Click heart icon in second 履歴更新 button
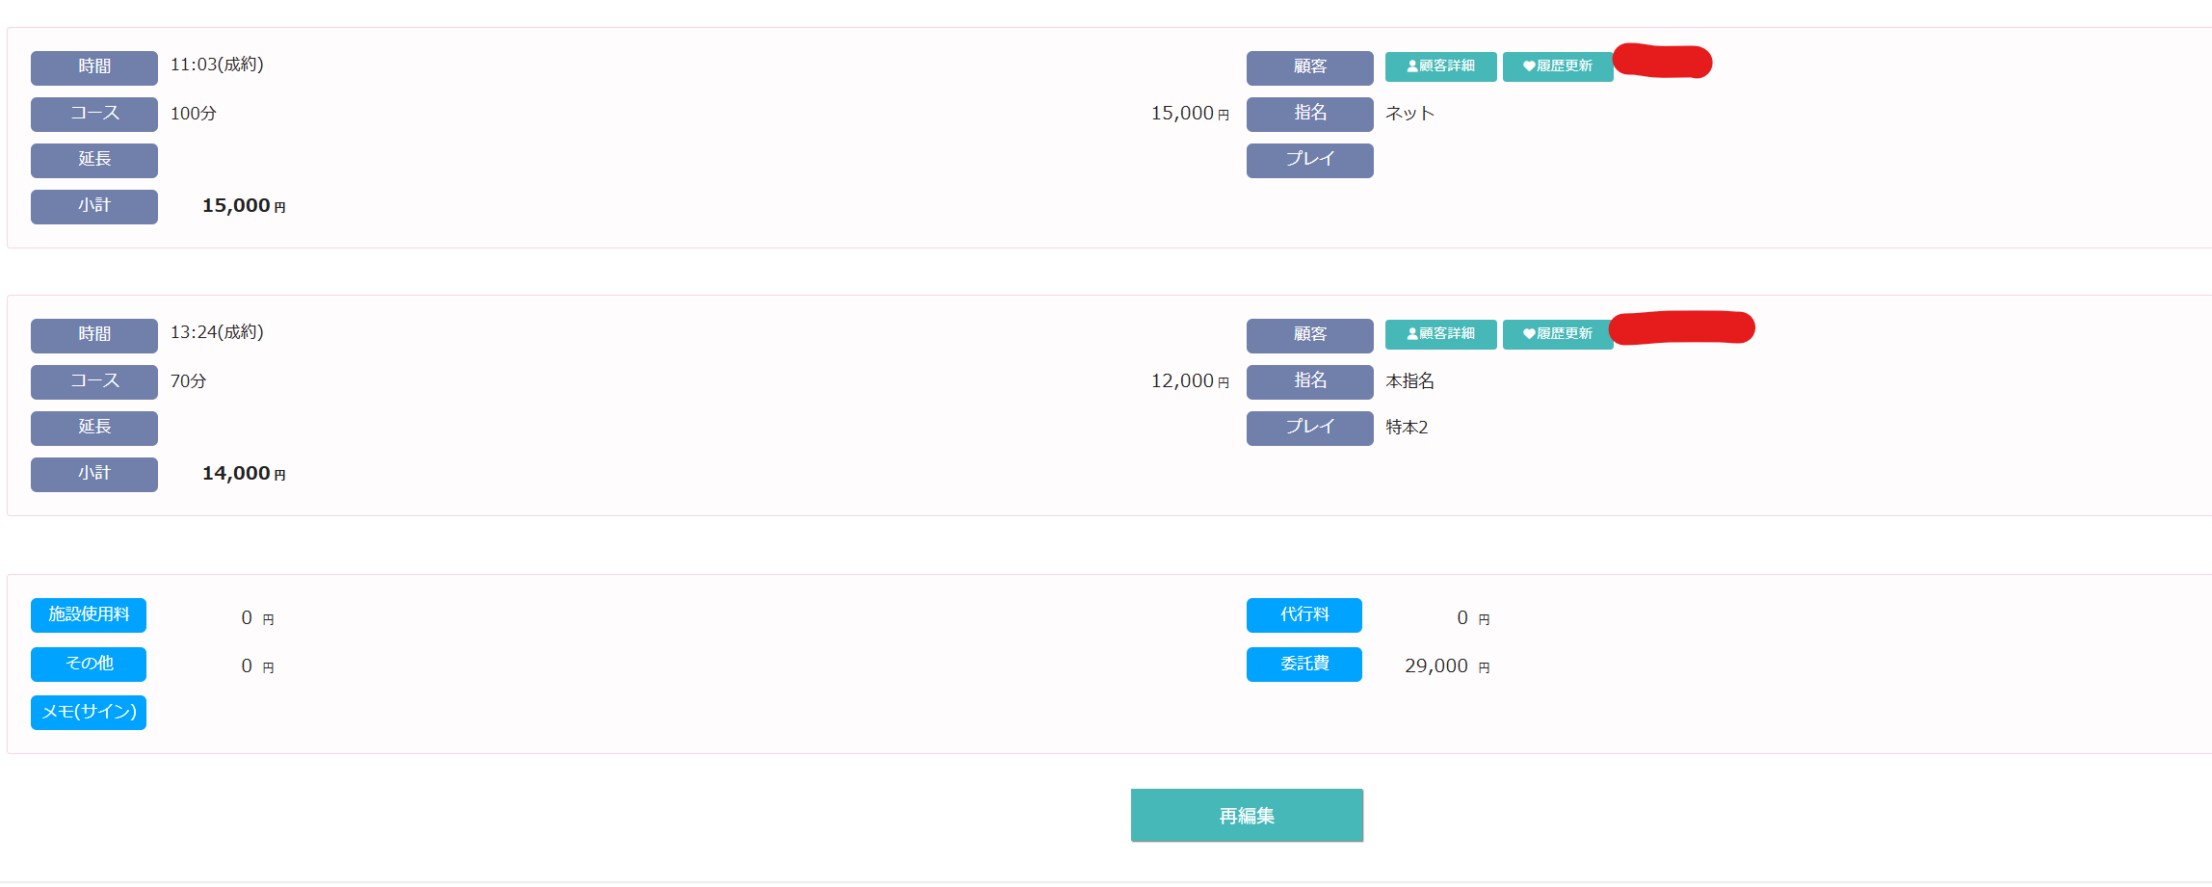2212x887 pixels. [x=1528, y=334]
